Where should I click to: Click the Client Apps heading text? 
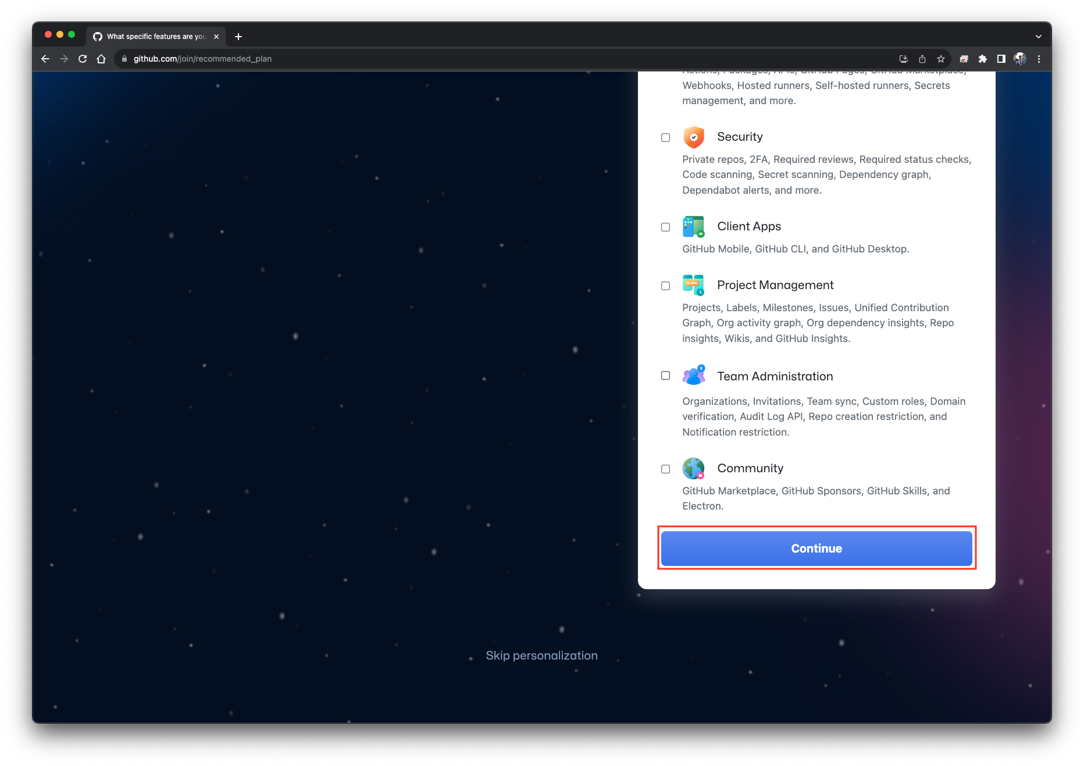[x=749, y=226]
